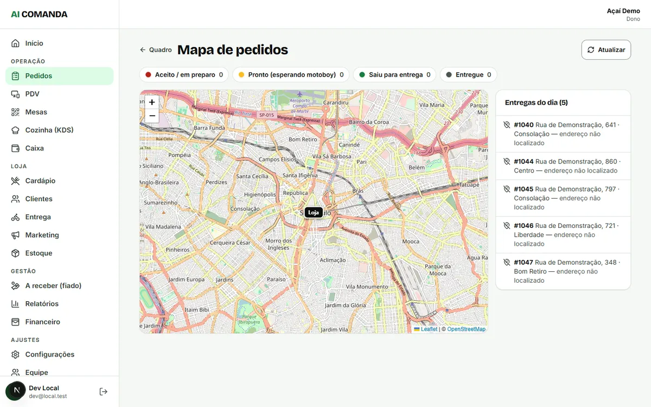Click the no-location pin icon for order #1040

507,125
